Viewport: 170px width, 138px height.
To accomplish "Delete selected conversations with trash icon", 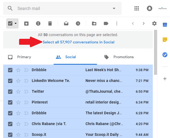I will click(50, 23).
